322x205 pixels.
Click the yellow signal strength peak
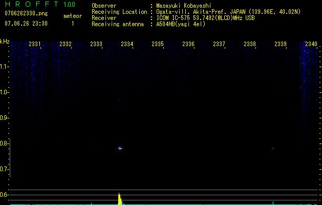119,199
